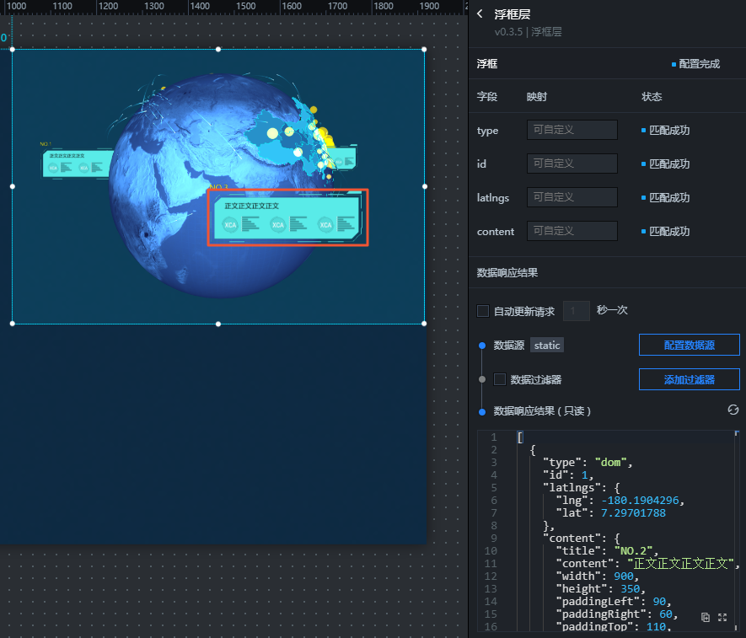
Task: Click the auto-update seconds interval input
Action: 577,311
